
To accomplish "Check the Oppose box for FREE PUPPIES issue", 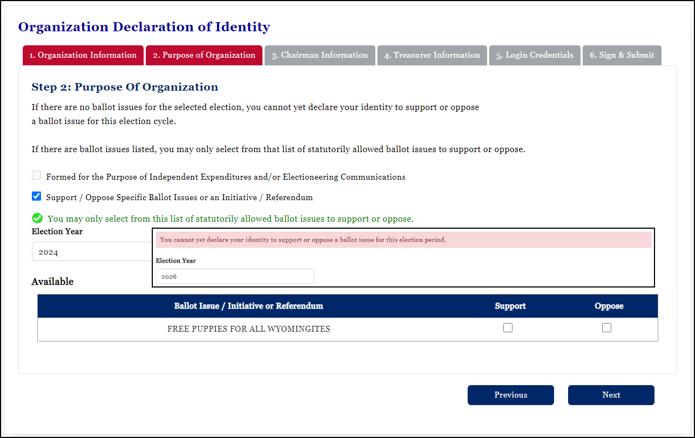I will [606, 327].
